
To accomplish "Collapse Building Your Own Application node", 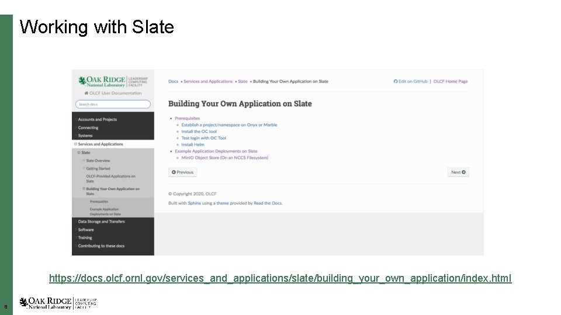I will click(x=84, y=188).
